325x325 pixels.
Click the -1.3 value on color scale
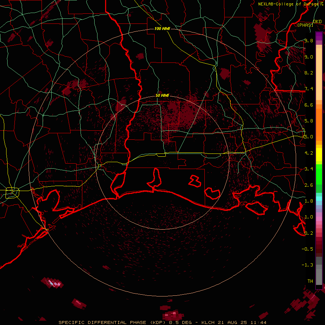[x=307, y=265]
